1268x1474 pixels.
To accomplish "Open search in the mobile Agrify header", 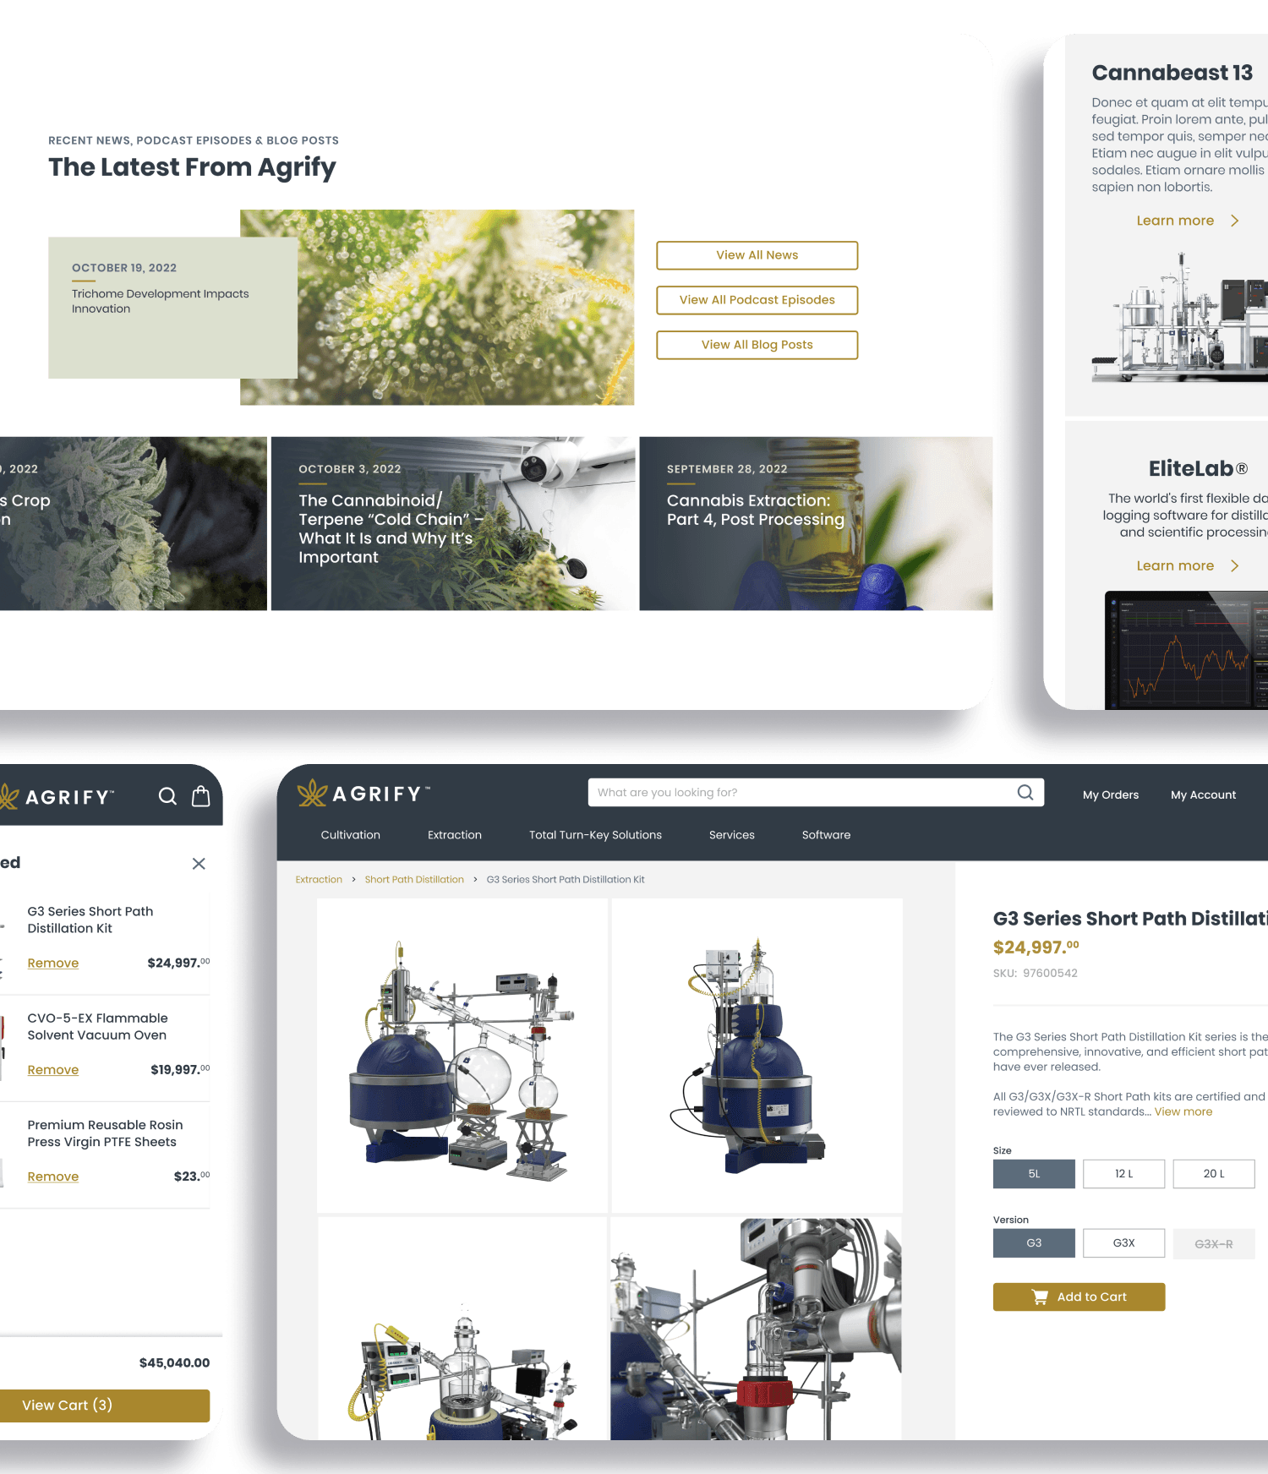I will click(167, 796).
